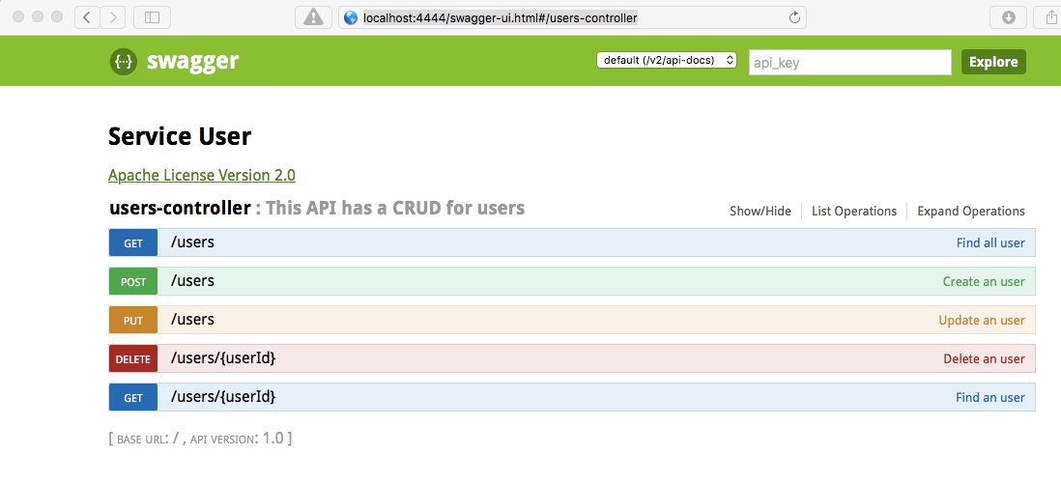
Task: Click 'This API has a CRUD for users' text
Action: (x=395, y=208)
